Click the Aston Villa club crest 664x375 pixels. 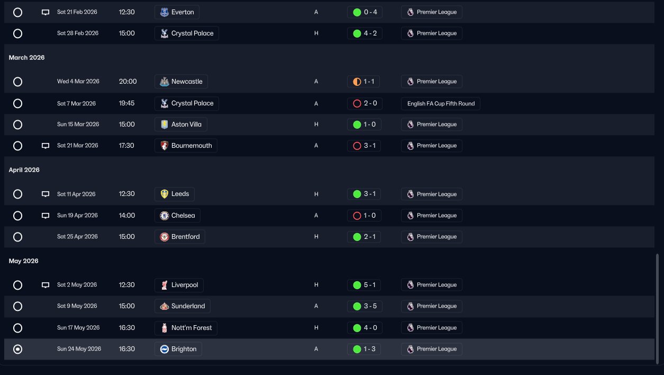[x=165, y=124]
